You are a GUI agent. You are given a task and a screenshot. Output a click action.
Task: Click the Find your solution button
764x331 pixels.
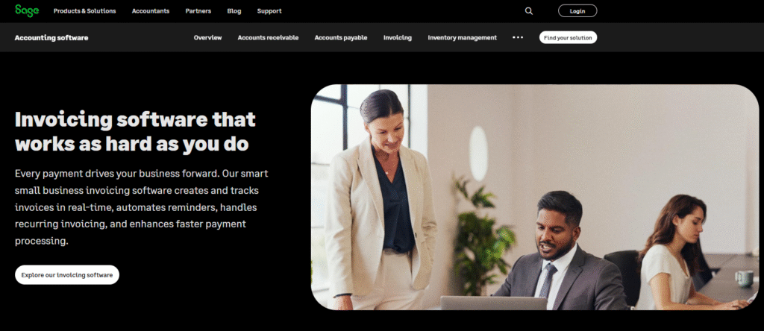568,37
